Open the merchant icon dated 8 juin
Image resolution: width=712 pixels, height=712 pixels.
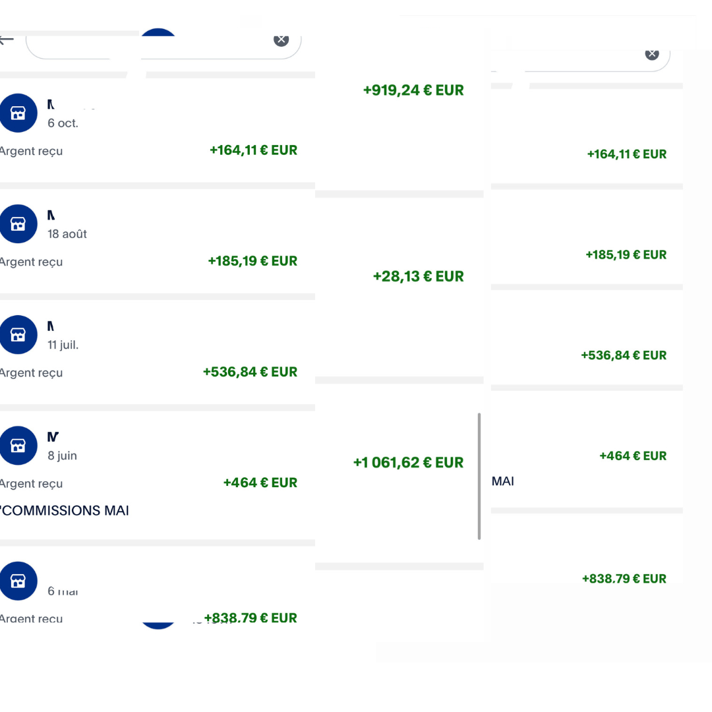[x=18, y=446]
